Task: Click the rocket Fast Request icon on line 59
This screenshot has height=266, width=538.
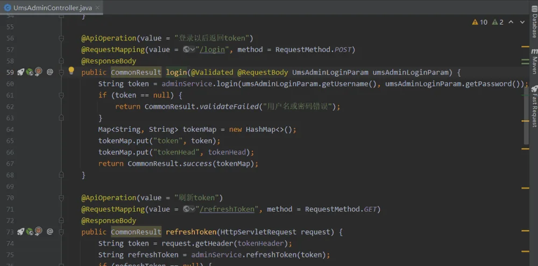Action: click(20, 72)
